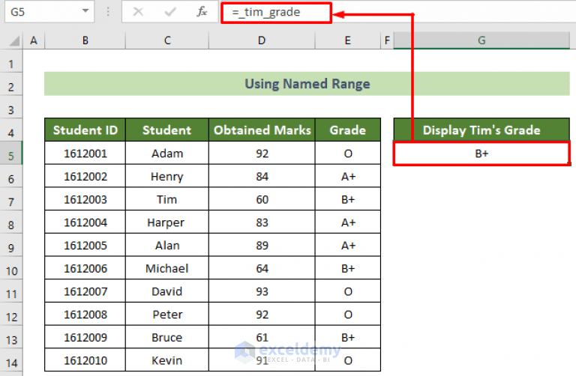Select cell with ID 1612009
Viewport: 576px width, 376px height.
pos(85,337)
